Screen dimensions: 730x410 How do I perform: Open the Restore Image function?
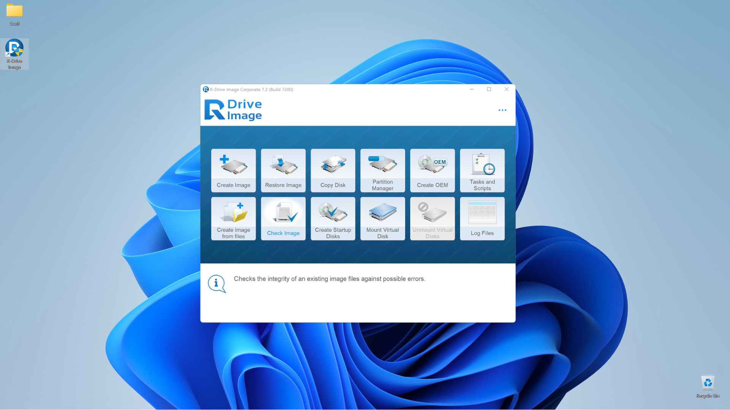coord(283,170)
